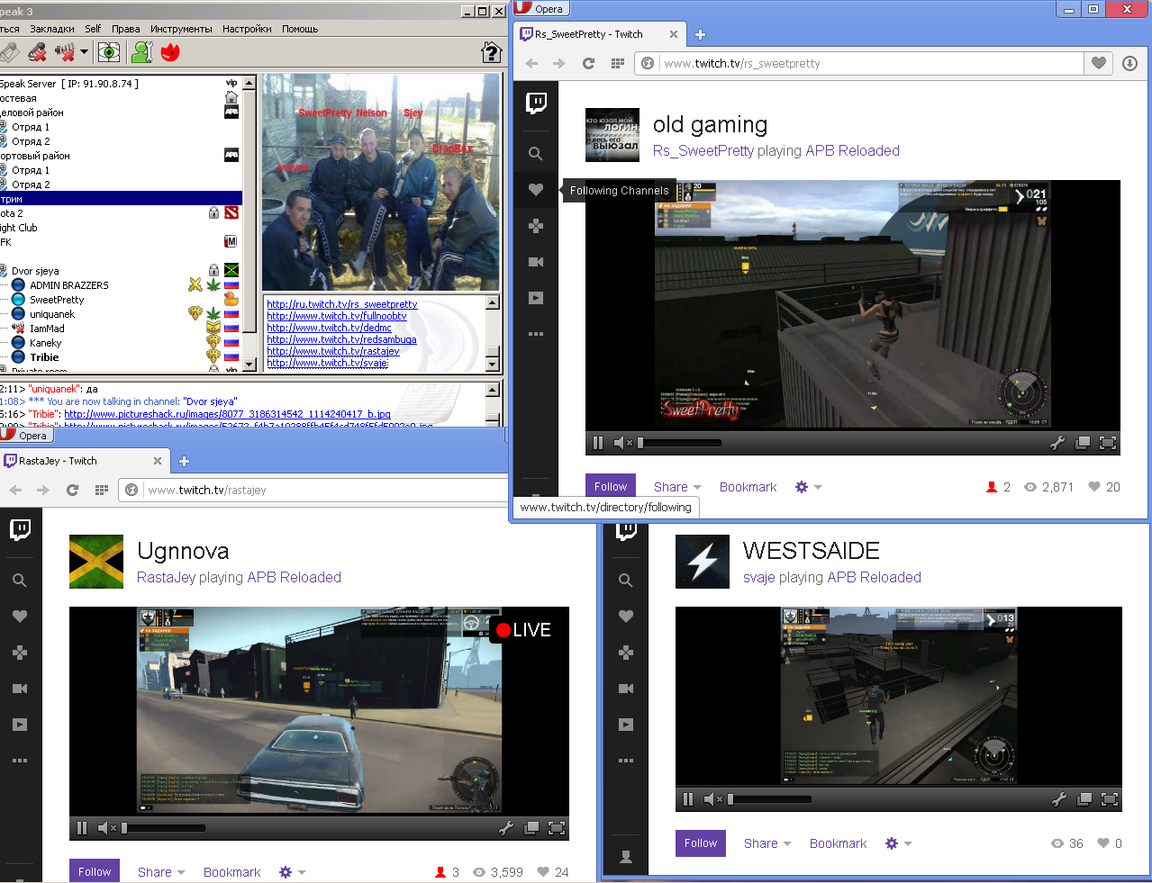Click channel tree scrollbar down arrow in TeamSpeak

tap(249, 366)
